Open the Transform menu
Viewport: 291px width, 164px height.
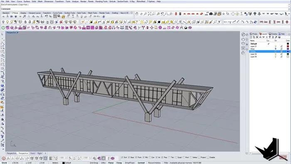59,1
